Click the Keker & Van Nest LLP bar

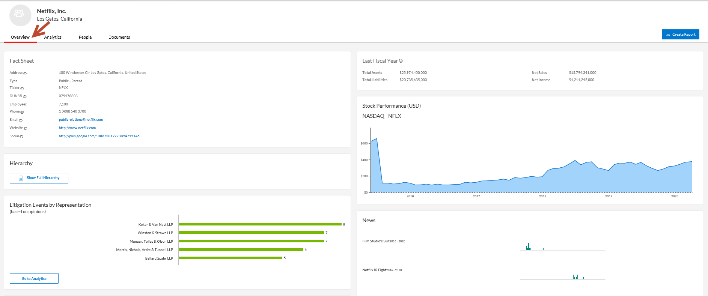[x=260, y=224]
